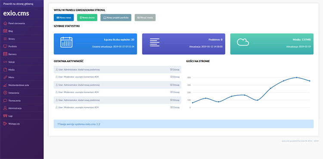Click the Media file icon in sidebar

pos(5,70)
